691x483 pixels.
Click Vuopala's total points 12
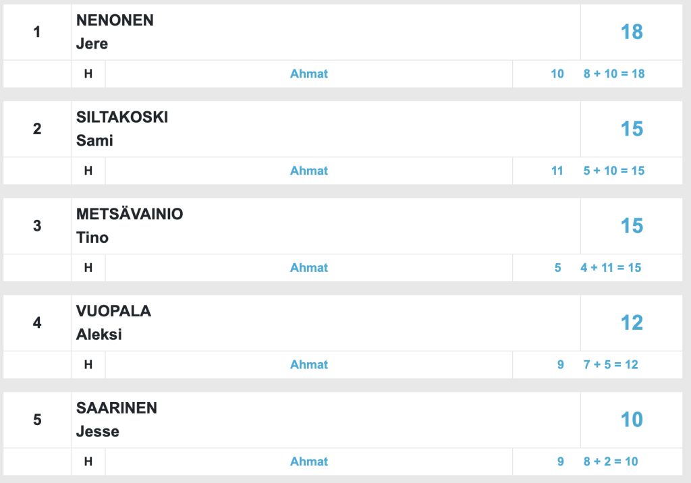point(632,323)
